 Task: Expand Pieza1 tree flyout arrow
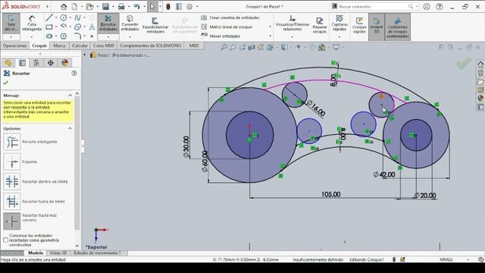(x=85, y=55)
